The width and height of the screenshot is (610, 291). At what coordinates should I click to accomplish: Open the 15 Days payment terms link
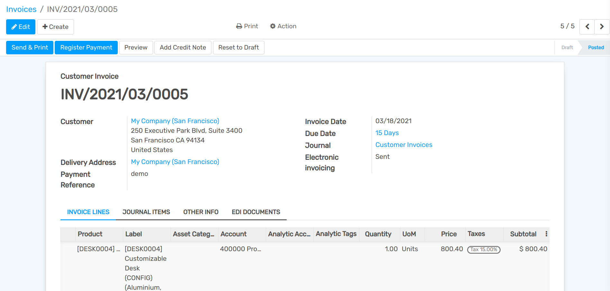pos(387,132)
